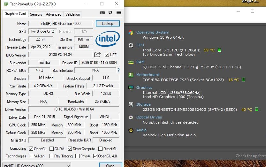266x167 pixels.
Task: Click the Storage drive icon in Speccy
Action: 131,104
